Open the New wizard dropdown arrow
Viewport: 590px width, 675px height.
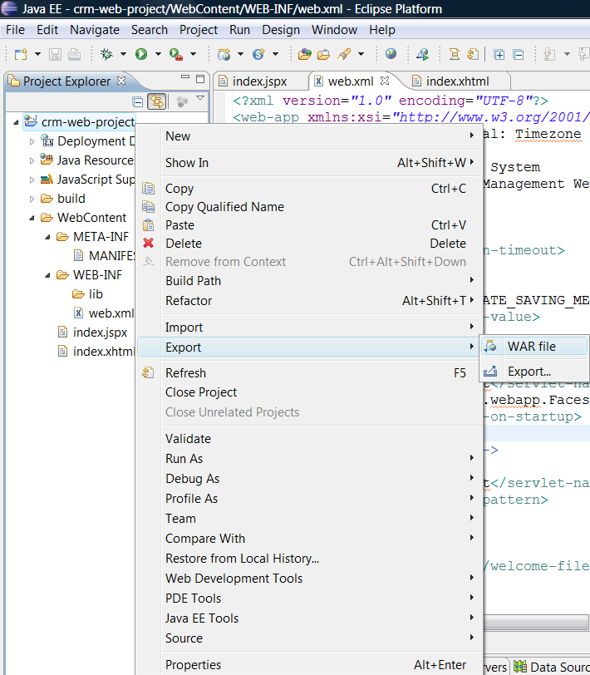(37, 54)
